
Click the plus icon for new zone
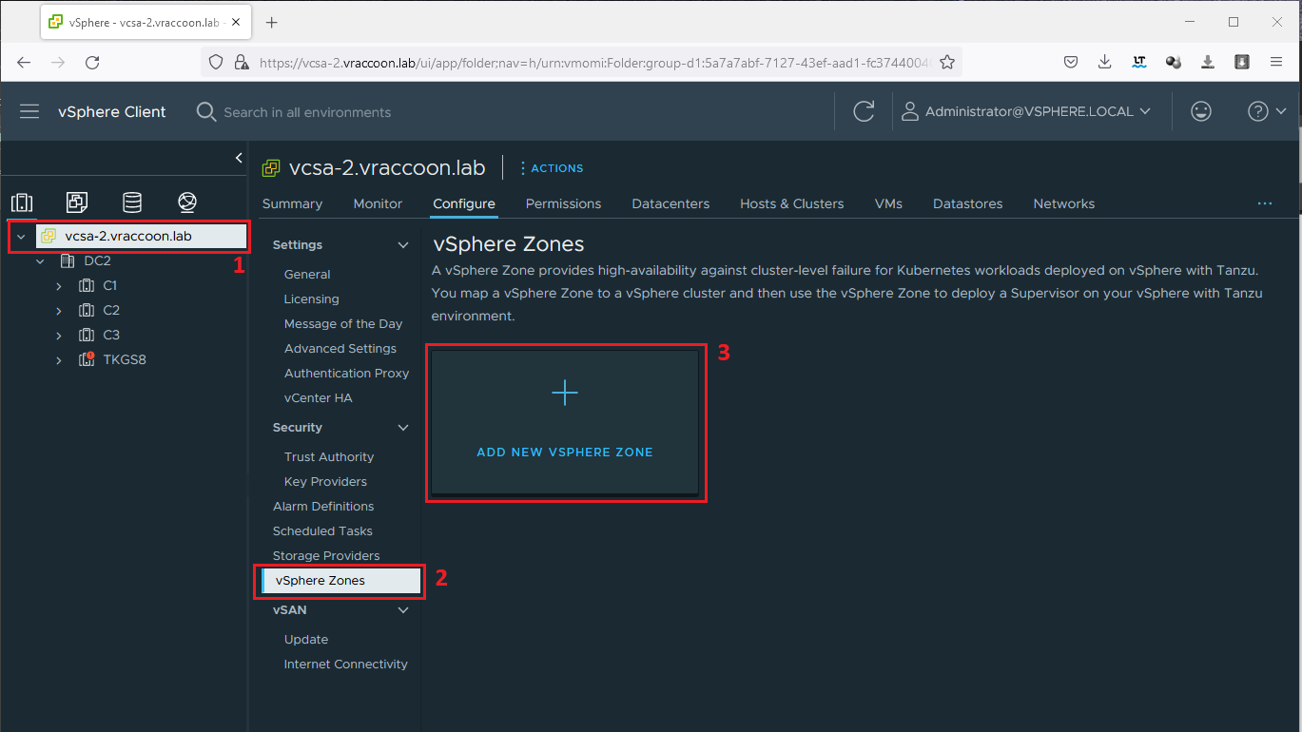pyautogui.click(x=565, y=393)
